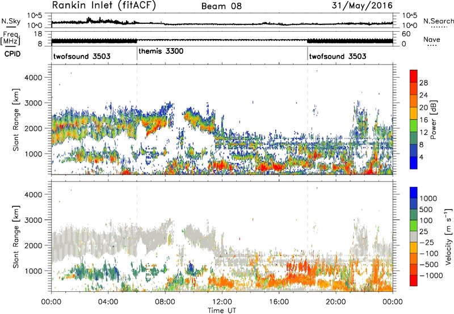
Task: Click the 'Rankin Inlet (fitACF)' plot title
Action: point(104,5)
